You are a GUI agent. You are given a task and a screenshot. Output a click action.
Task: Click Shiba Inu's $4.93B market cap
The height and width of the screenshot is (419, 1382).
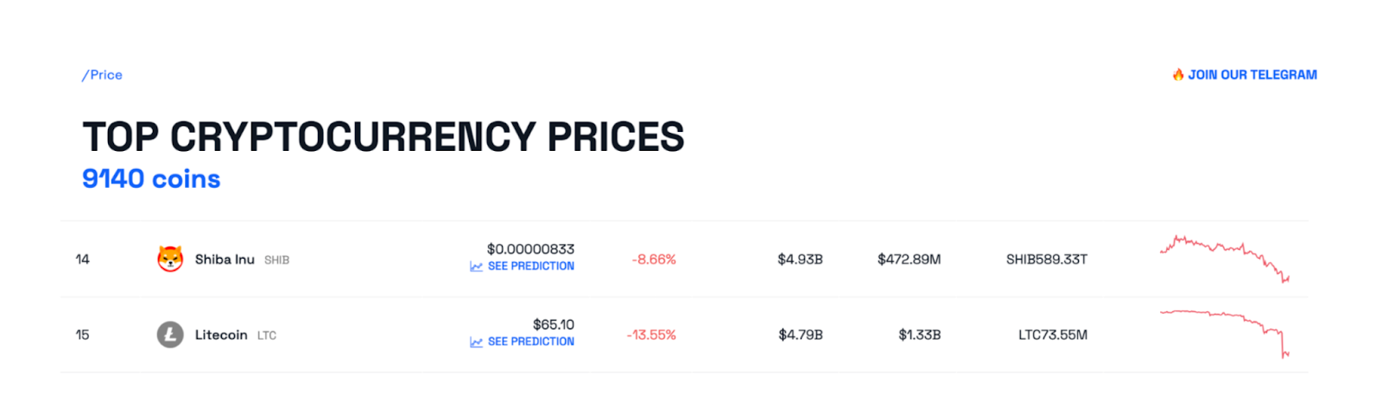click(800, 260)
